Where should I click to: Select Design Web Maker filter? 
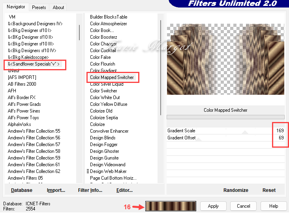[x=108, y=171]
